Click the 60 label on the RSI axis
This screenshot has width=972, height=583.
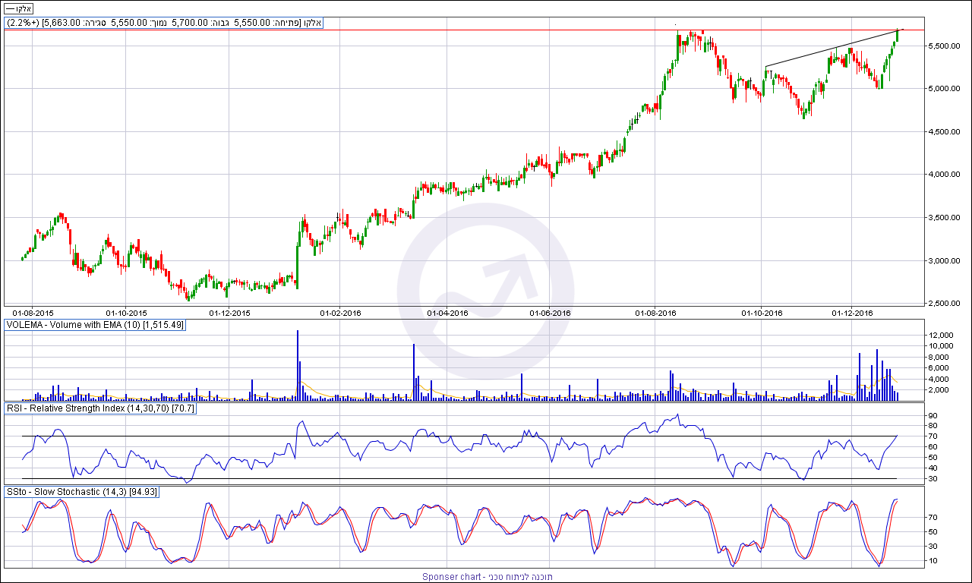932,447
